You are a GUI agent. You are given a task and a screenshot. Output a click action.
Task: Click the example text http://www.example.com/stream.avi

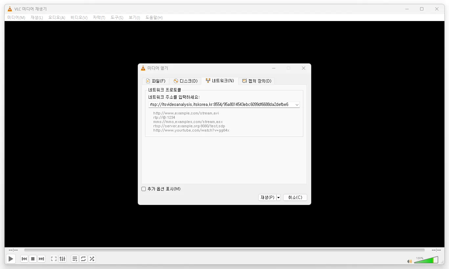pyautogui.click(x=186, y=113)
